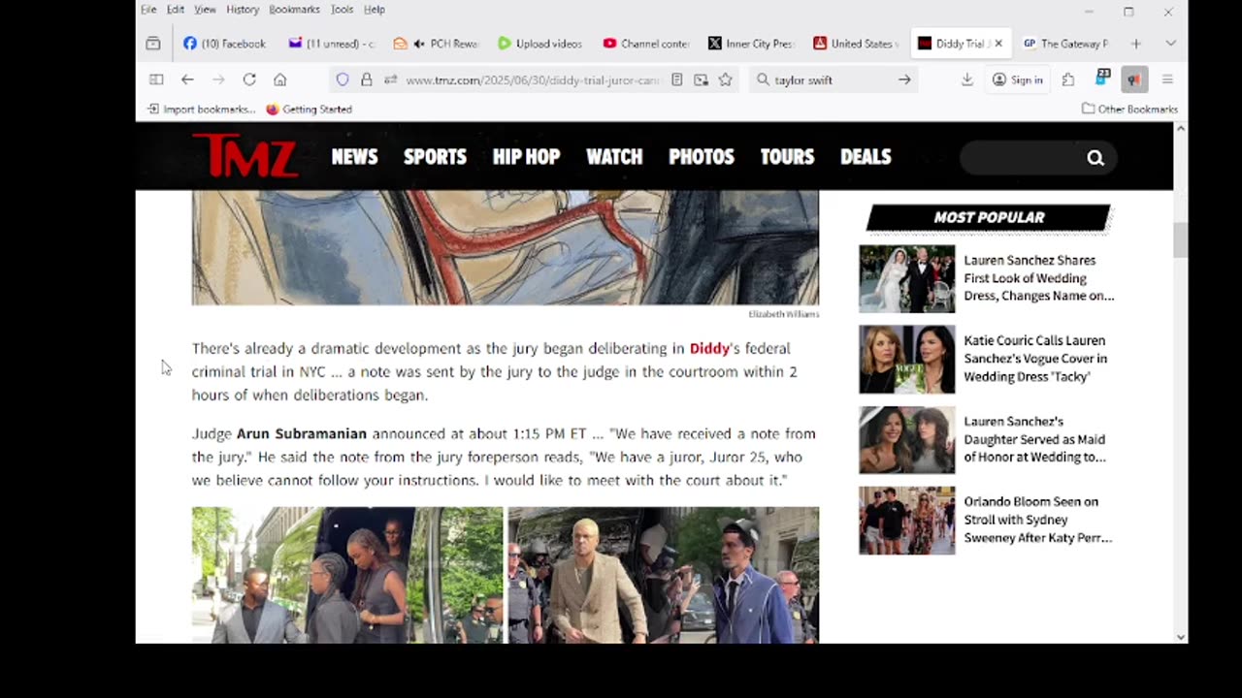Viewport: 1242px width, 698px height.
Task: Expand the list all tabs dropdown
Action: (1170, 44)
